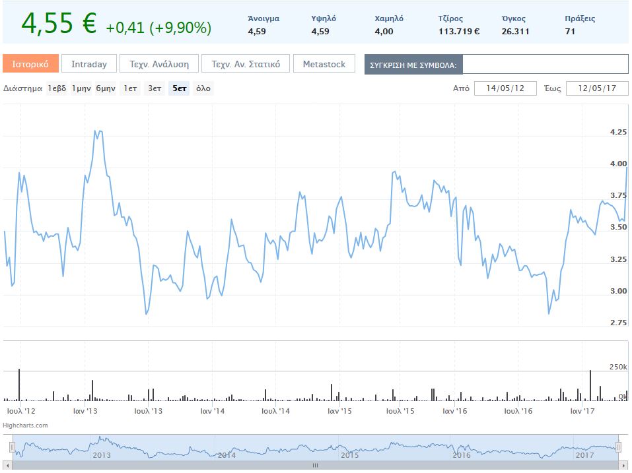
Task: Click the Ιαν '17 axis label
Action: pos(582,411)
